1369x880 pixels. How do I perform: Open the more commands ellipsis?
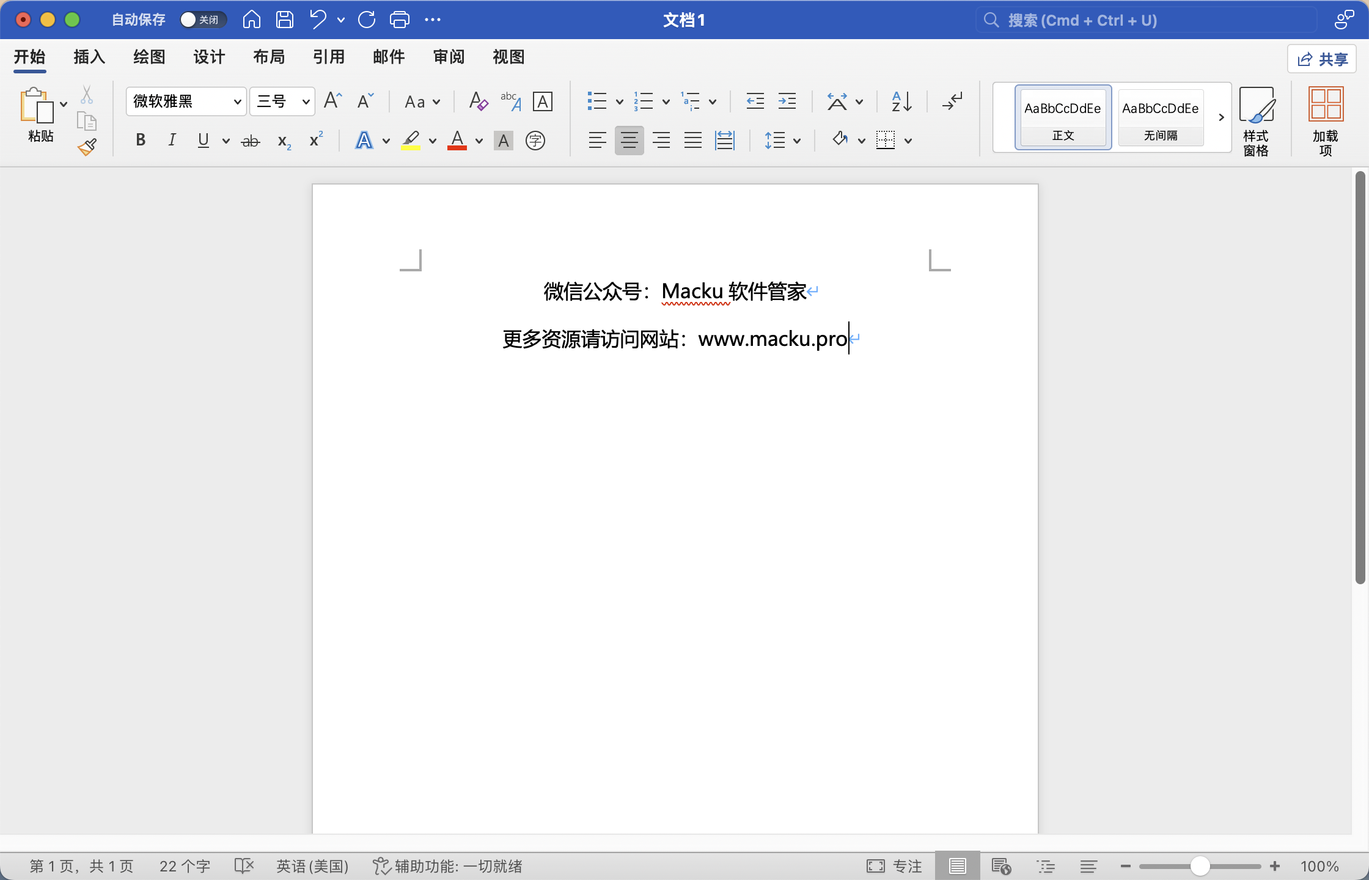pyautogui.click(x=433, y=20)
